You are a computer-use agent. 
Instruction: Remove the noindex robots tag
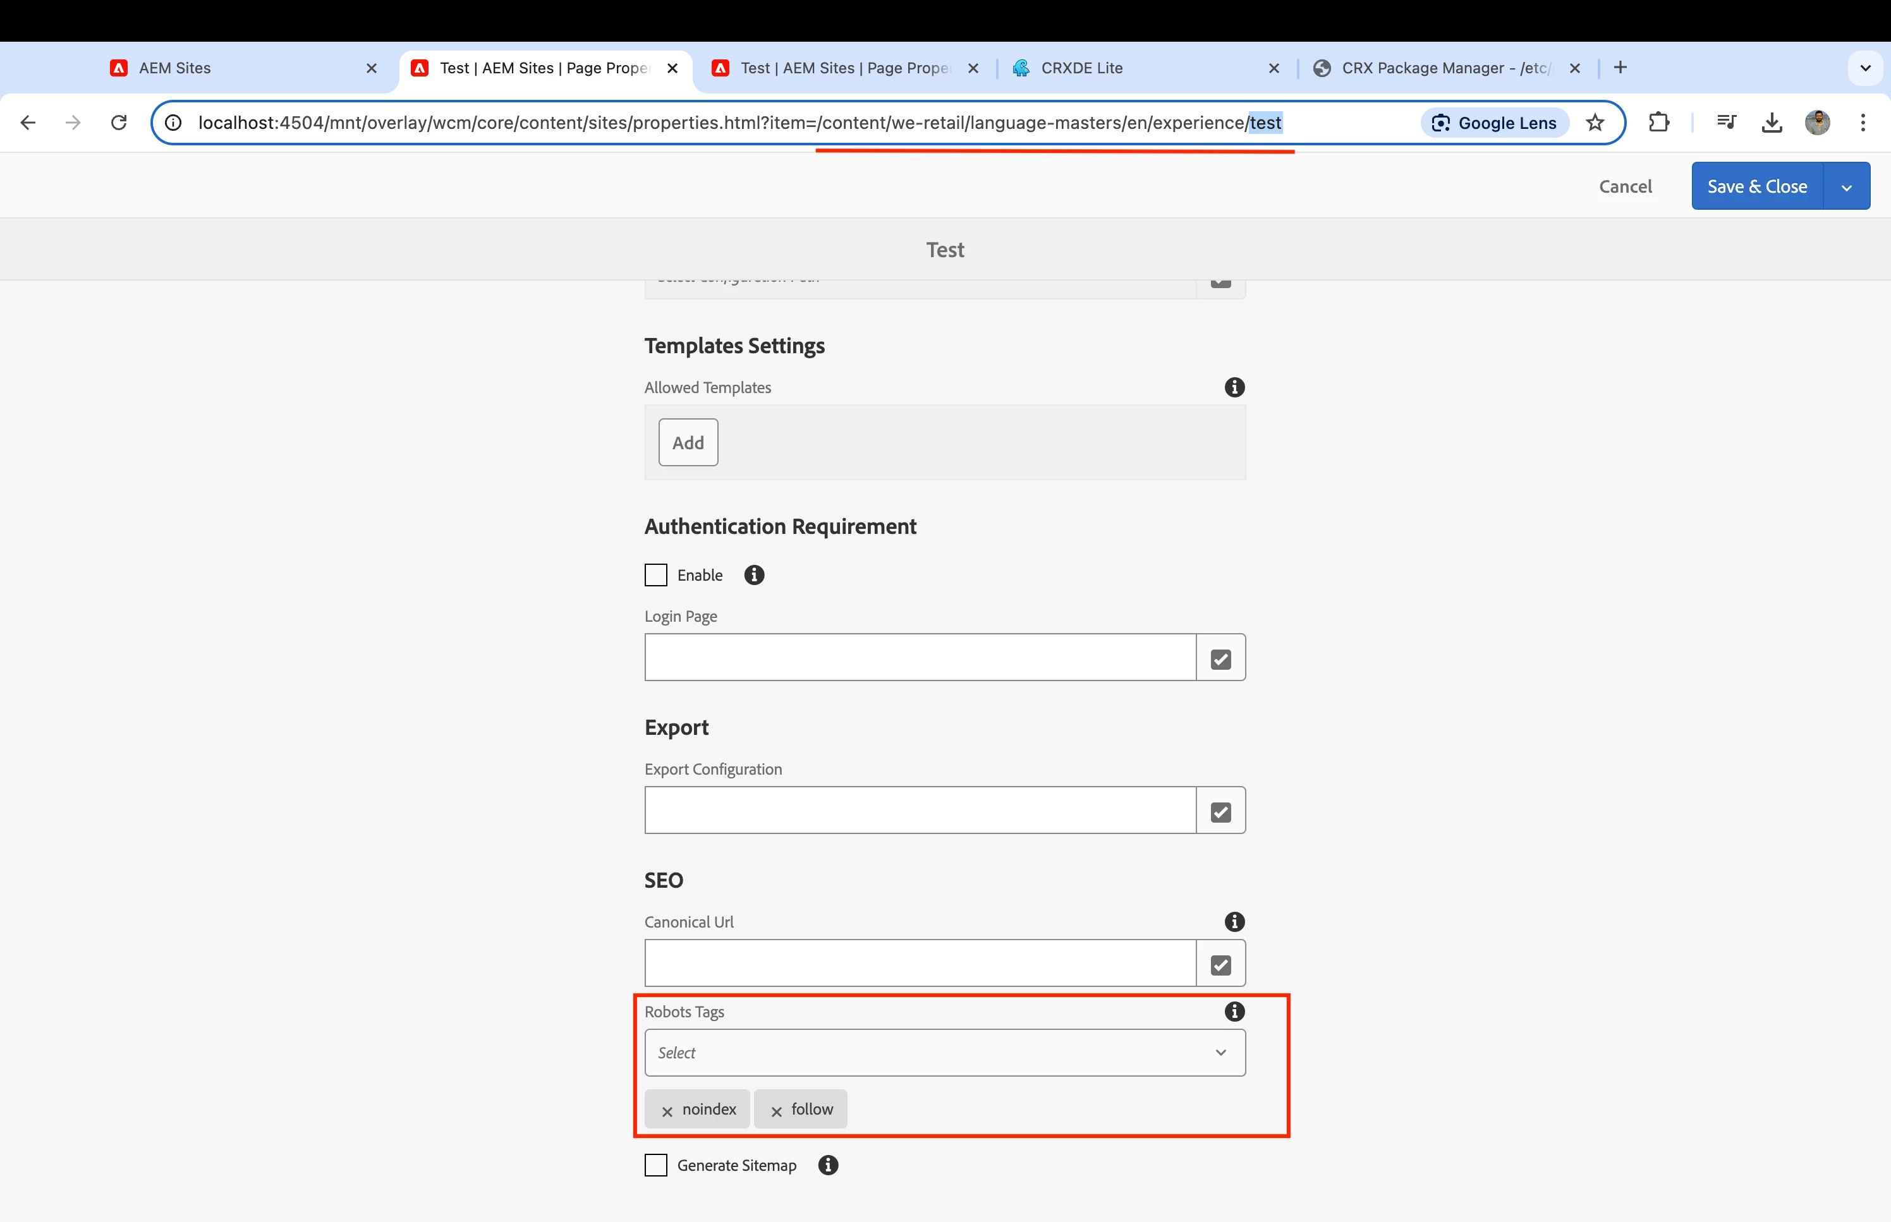coord(667,1111)
